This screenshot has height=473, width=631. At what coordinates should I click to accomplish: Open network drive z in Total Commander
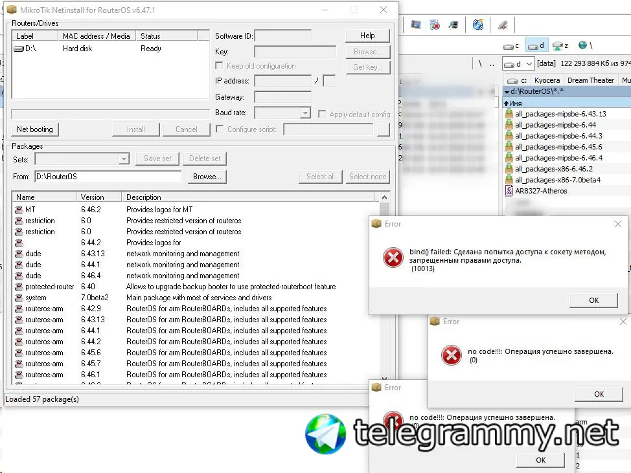[x=560, y=46]
